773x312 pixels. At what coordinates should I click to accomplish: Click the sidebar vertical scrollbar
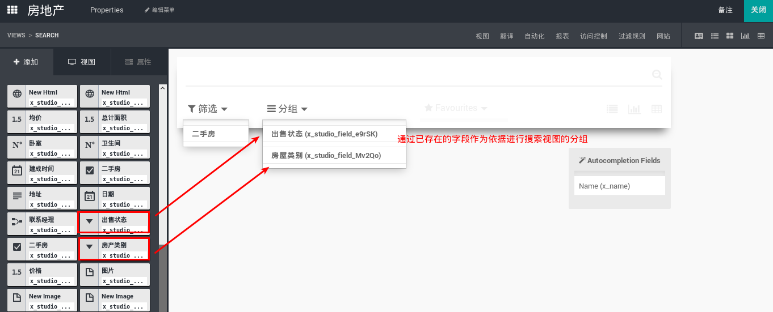click(162, 170)
